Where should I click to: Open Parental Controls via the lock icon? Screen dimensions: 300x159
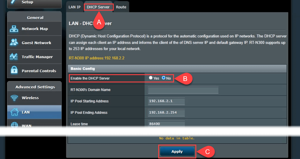pos(14,71)
